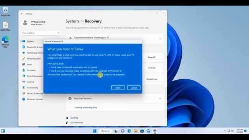Click the Get help icon

click(x=67, y=118)
